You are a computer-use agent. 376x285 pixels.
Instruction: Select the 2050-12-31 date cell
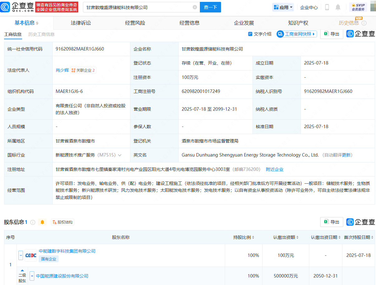click(325, 276)
